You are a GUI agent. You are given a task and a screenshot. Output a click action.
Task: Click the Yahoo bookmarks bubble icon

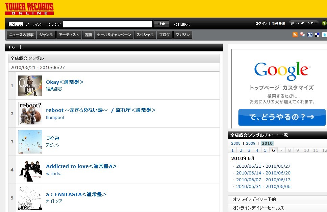tap(302, 34)
